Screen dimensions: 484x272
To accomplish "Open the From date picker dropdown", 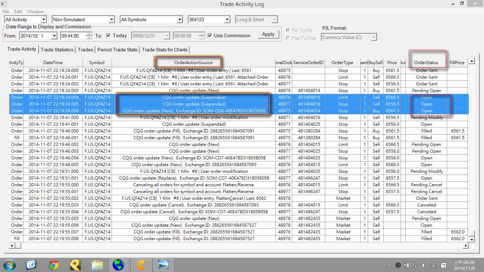I will (54, 36).
